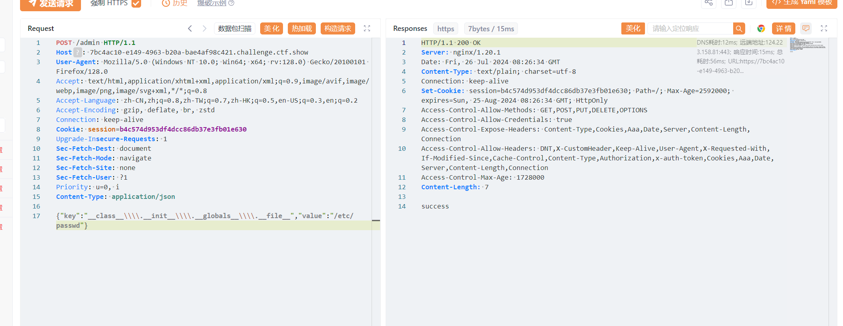Expand the Responses panel to fullscreen
843x326 pixels.
pyautogui.click(x=824, y=28)
